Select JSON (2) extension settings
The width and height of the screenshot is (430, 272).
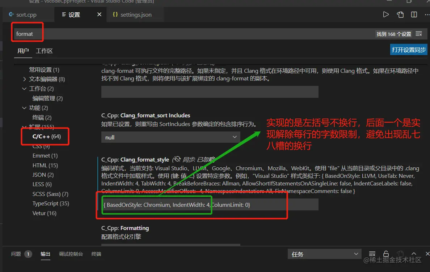(43, 175)
